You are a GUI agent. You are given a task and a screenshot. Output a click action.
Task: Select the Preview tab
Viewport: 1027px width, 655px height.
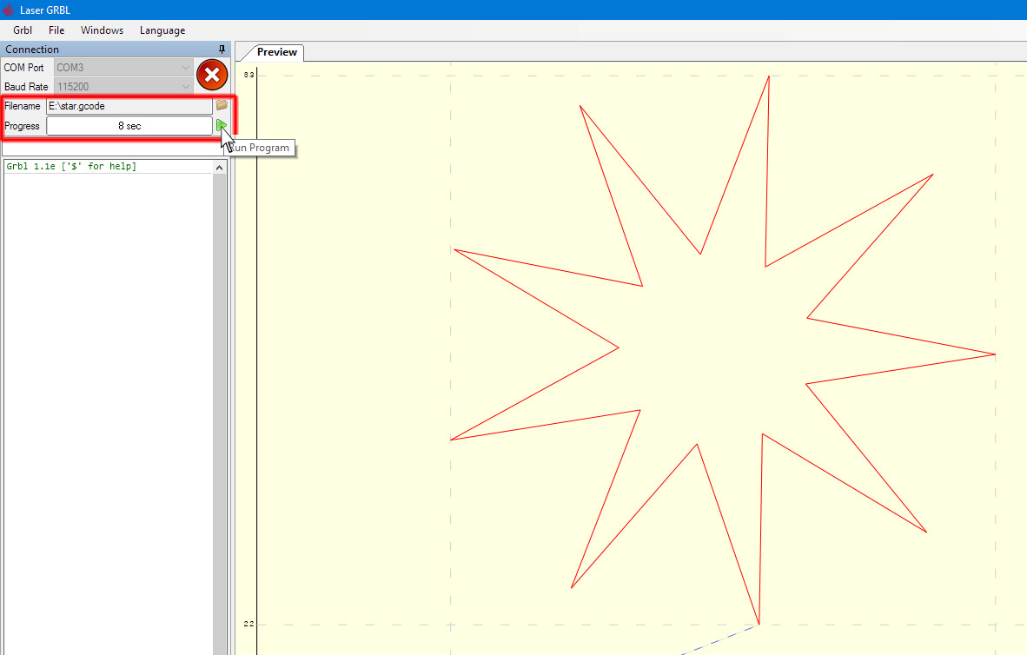277,52
